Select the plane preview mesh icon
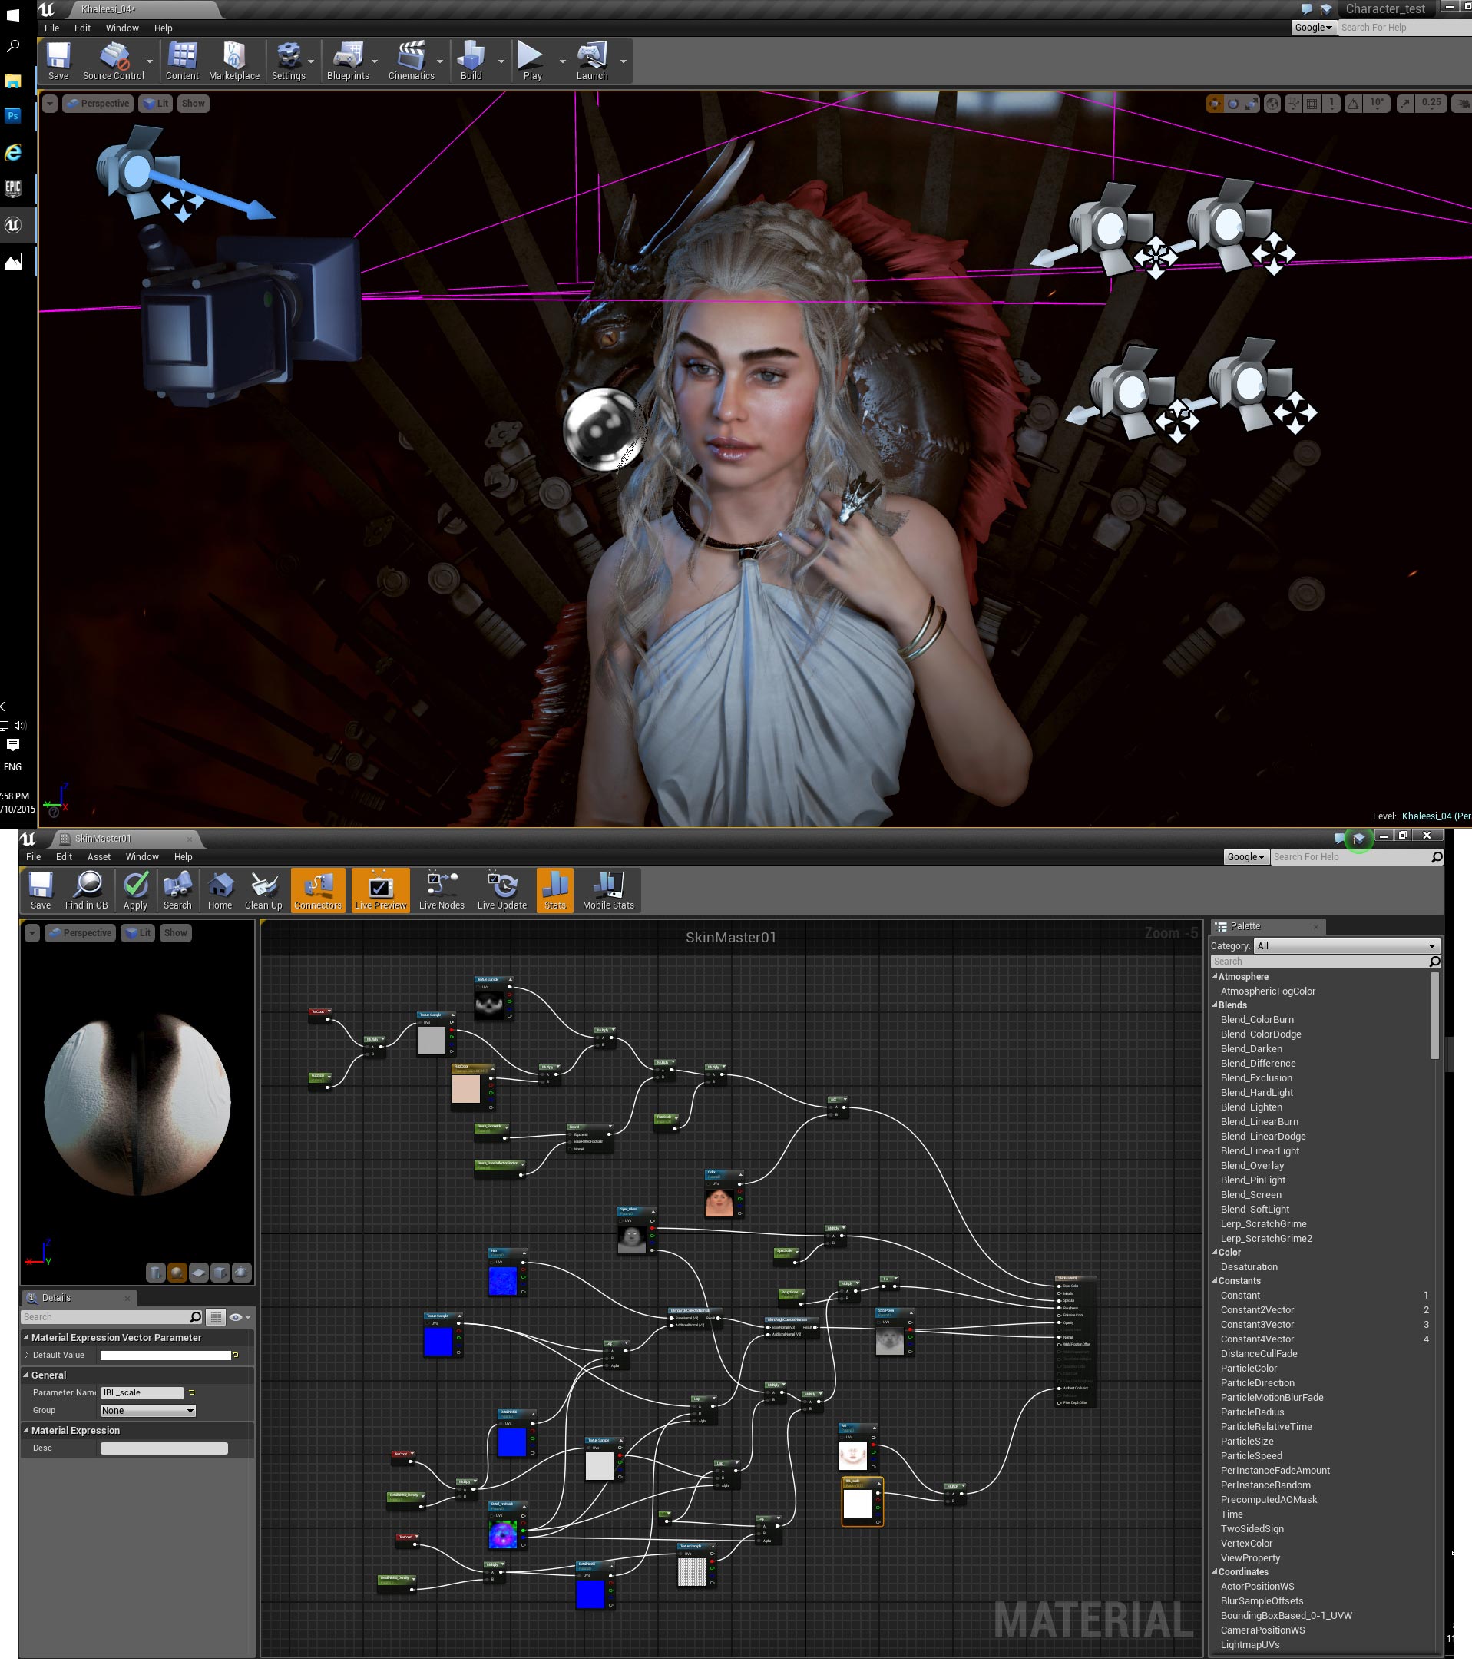This screenshot has height=1665, width=1472. pyautogui.click(x=199, y=1273)
